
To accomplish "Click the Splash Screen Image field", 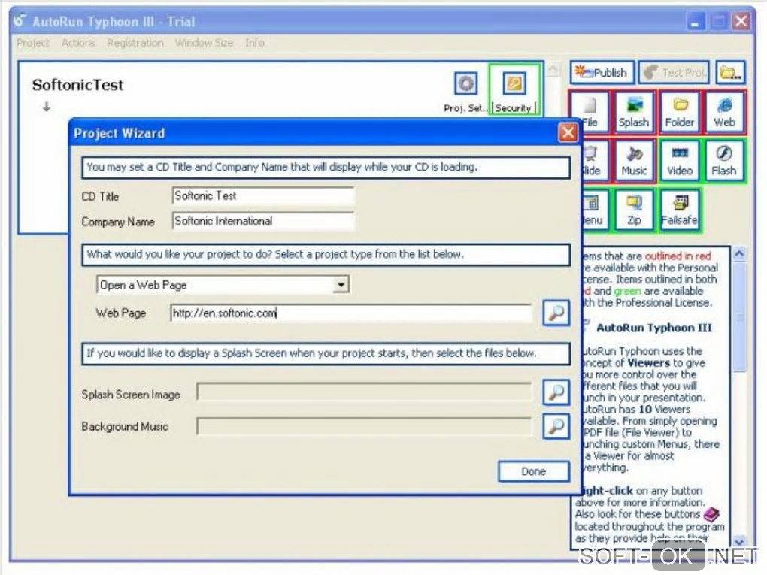I will tap(364, 392).
